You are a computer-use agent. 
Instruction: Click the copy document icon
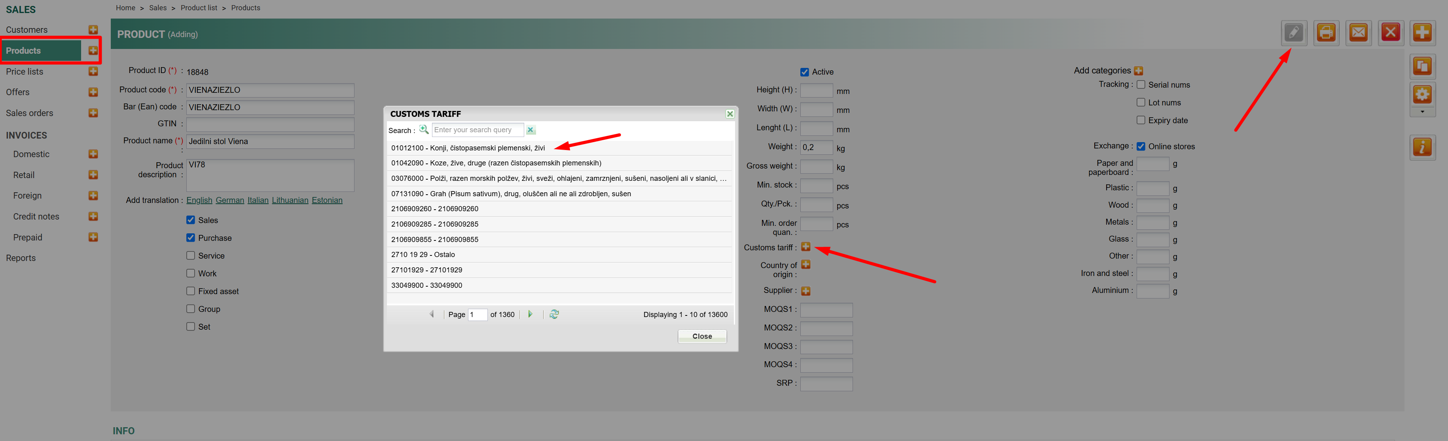pos(1422,67)
